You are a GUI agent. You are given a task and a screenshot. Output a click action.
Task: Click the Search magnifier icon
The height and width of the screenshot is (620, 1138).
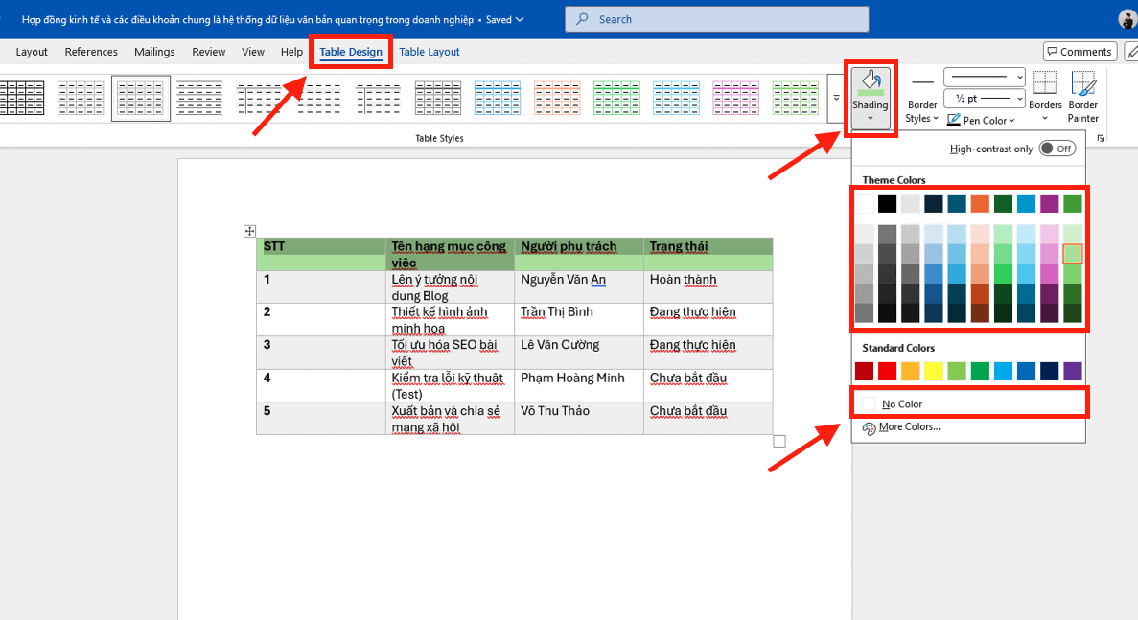click(x=582, y=19)
